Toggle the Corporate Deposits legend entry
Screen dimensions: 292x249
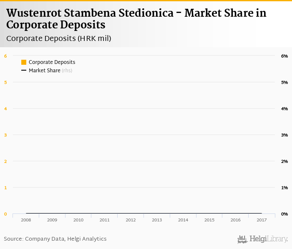(x=48, y=62)
